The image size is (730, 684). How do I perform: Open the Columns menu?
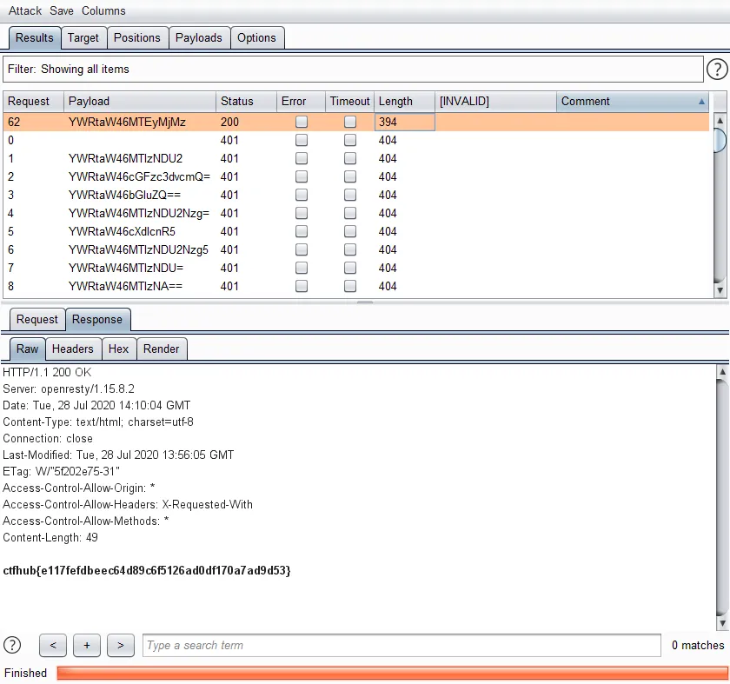(103, 10)
